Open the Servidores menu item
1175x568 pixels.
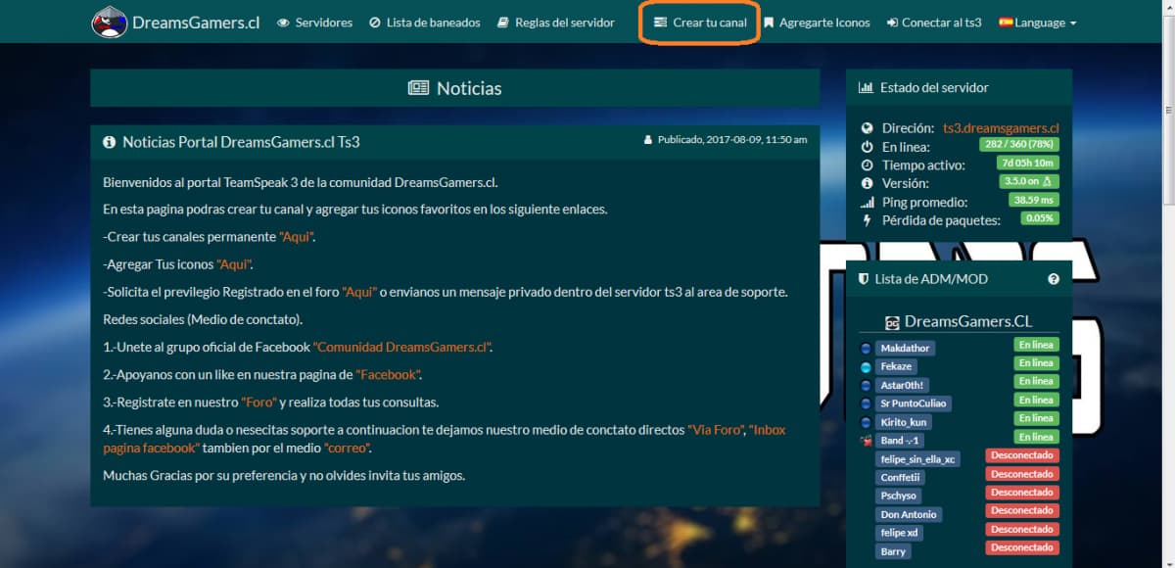[315, 23]
